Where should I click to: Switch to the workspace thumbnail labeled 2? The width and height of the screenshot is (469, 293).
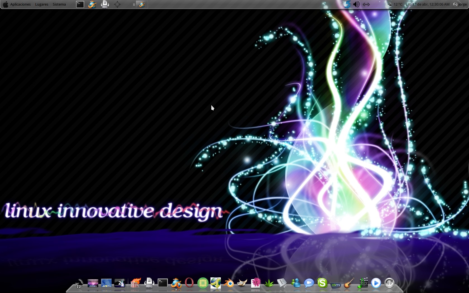120,283
